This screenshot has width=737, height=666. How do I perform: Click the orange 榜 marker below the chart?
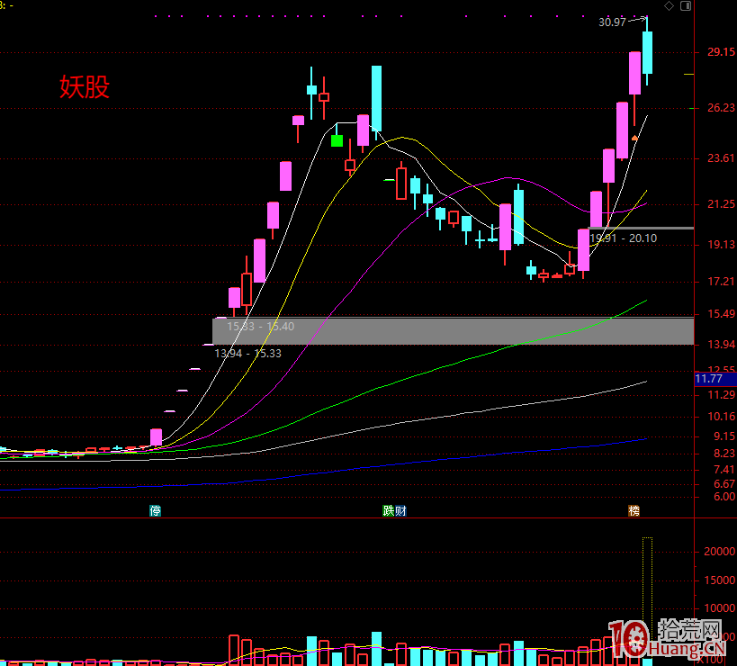point(634,510)
